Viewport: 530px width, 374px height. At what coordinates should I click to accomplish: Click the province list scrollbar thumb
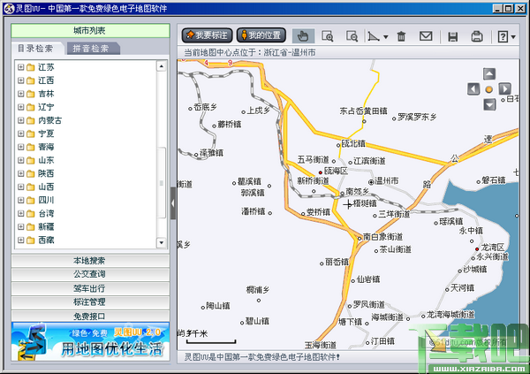[162, 183]
